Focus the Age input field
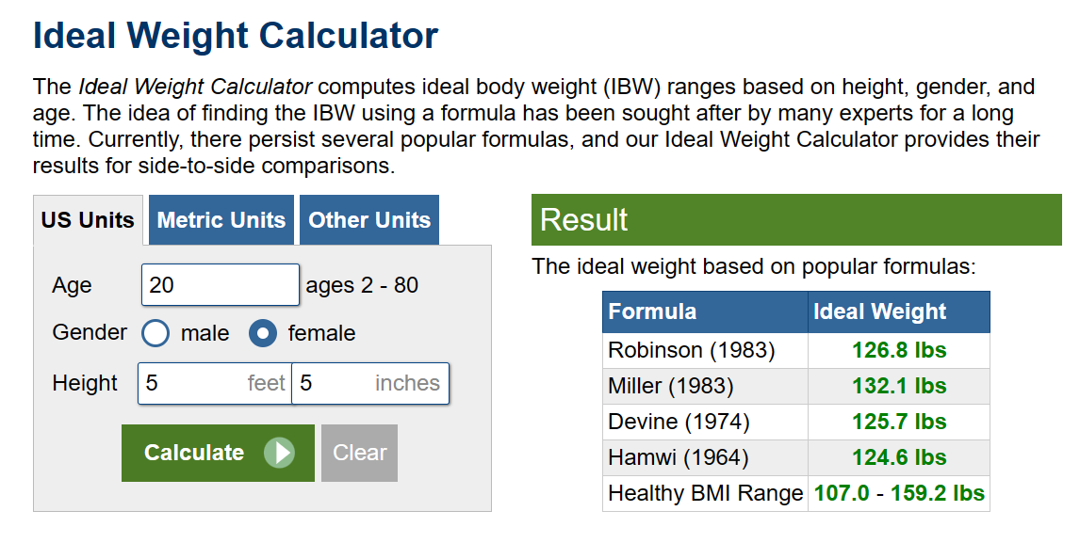 [x=221, y=285]
